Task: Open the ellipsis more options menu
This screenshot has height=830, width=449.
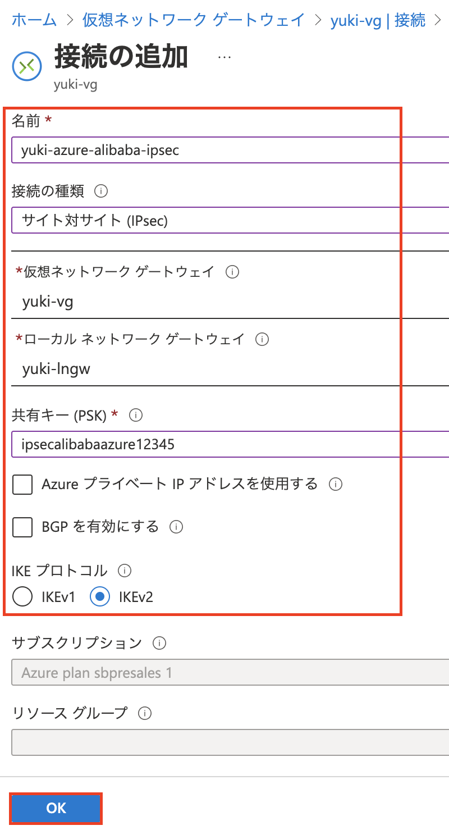Action: point(224,57)
